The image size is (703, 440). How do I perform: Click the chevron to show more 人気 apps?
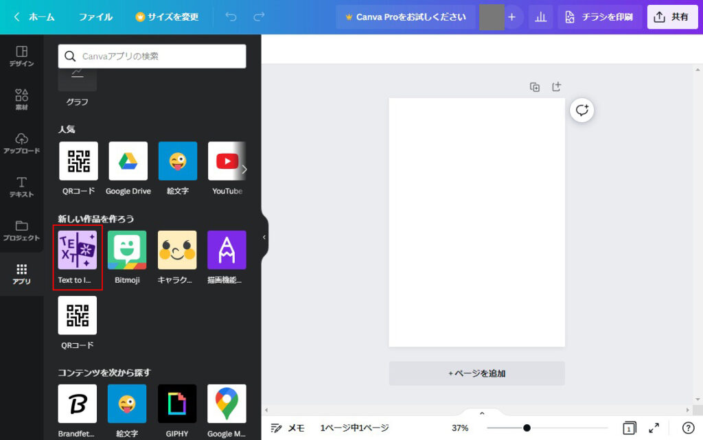tap(244, 169)
